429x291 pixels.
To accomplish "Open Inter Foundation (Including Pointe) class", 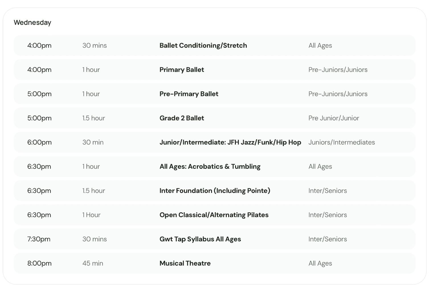I will coord(215,191).
